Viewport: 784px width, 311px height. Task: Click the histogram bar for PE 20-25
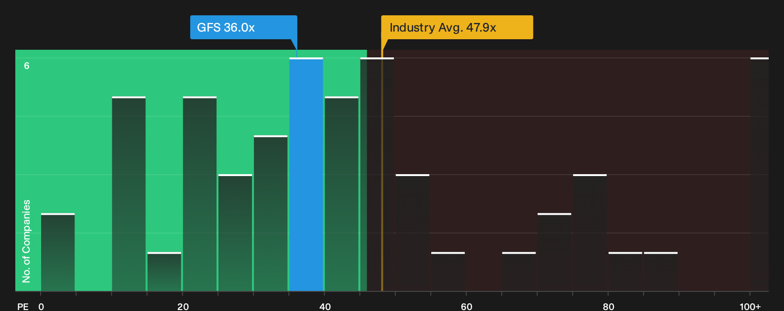(x=200, y=194)
